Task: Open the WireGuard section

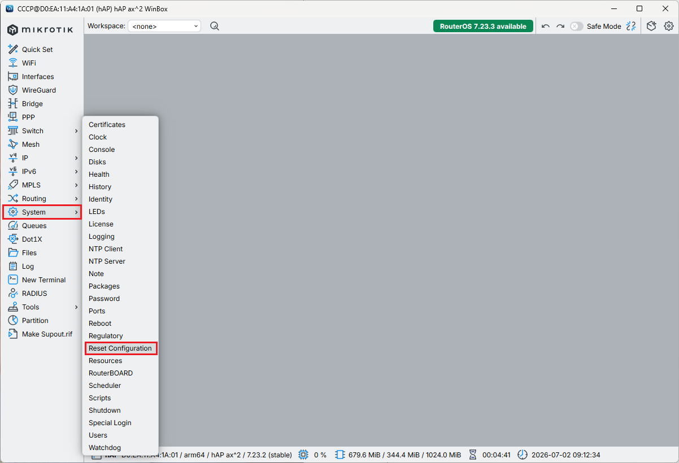Action: [32, 90]
